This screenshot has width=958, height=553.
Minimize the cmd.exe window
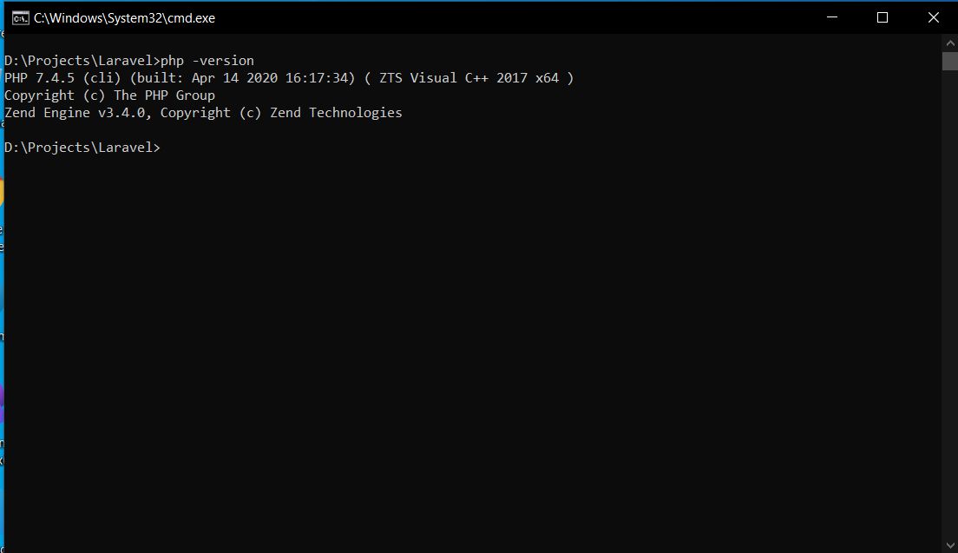coord(831,17)
